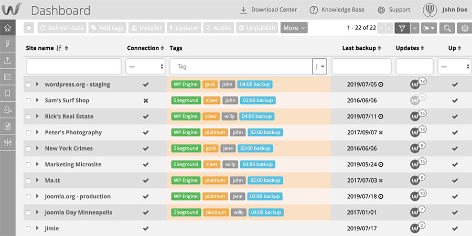Select checkbox for Marketing Microsite
472x236 pixels.
click(x=28, y=165)
